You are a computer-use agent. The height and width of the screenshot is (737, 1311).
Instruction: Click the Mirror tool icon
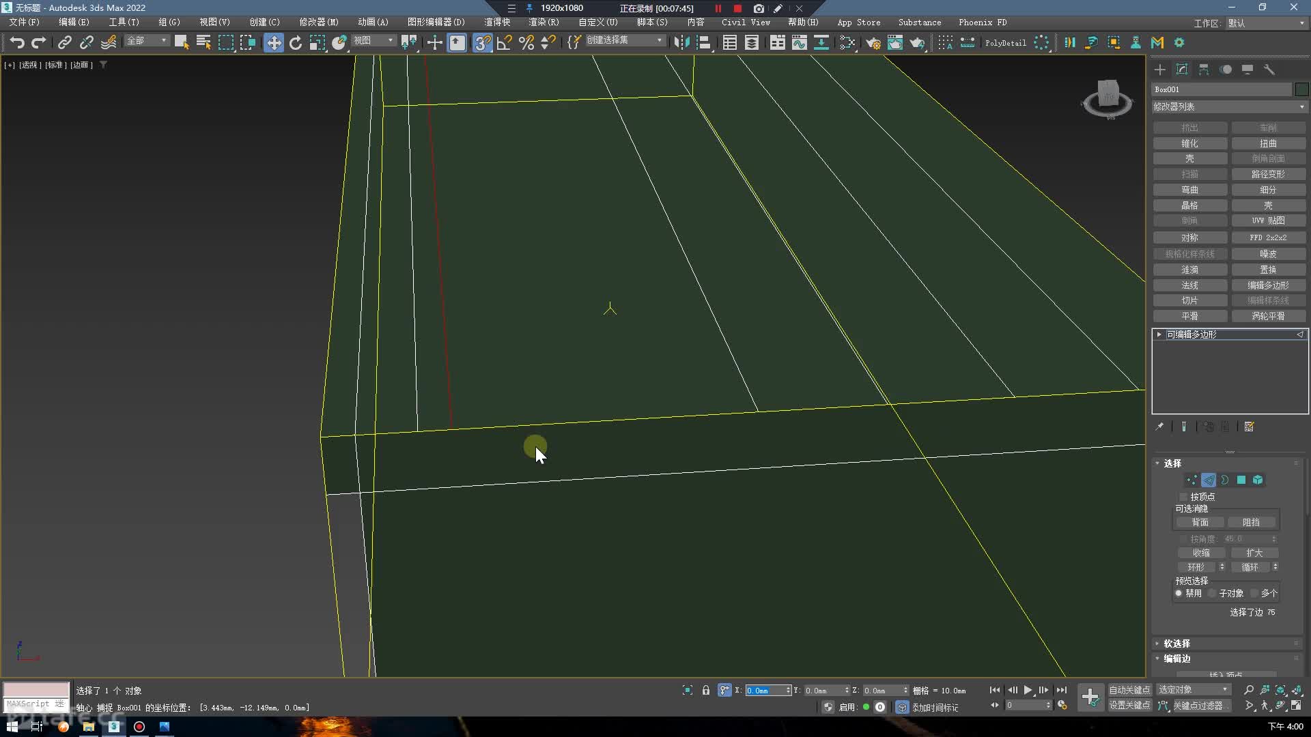click(681, 42)
